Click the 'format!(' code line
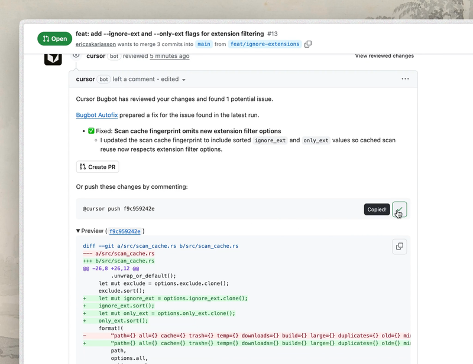The image size is (473, 364). pyautogui.click(x=111, y=328)
